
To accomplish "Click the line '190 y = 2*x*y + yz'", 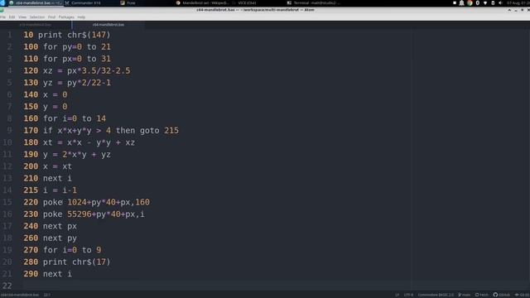I will pyautogui.click(x=67, y=155).
